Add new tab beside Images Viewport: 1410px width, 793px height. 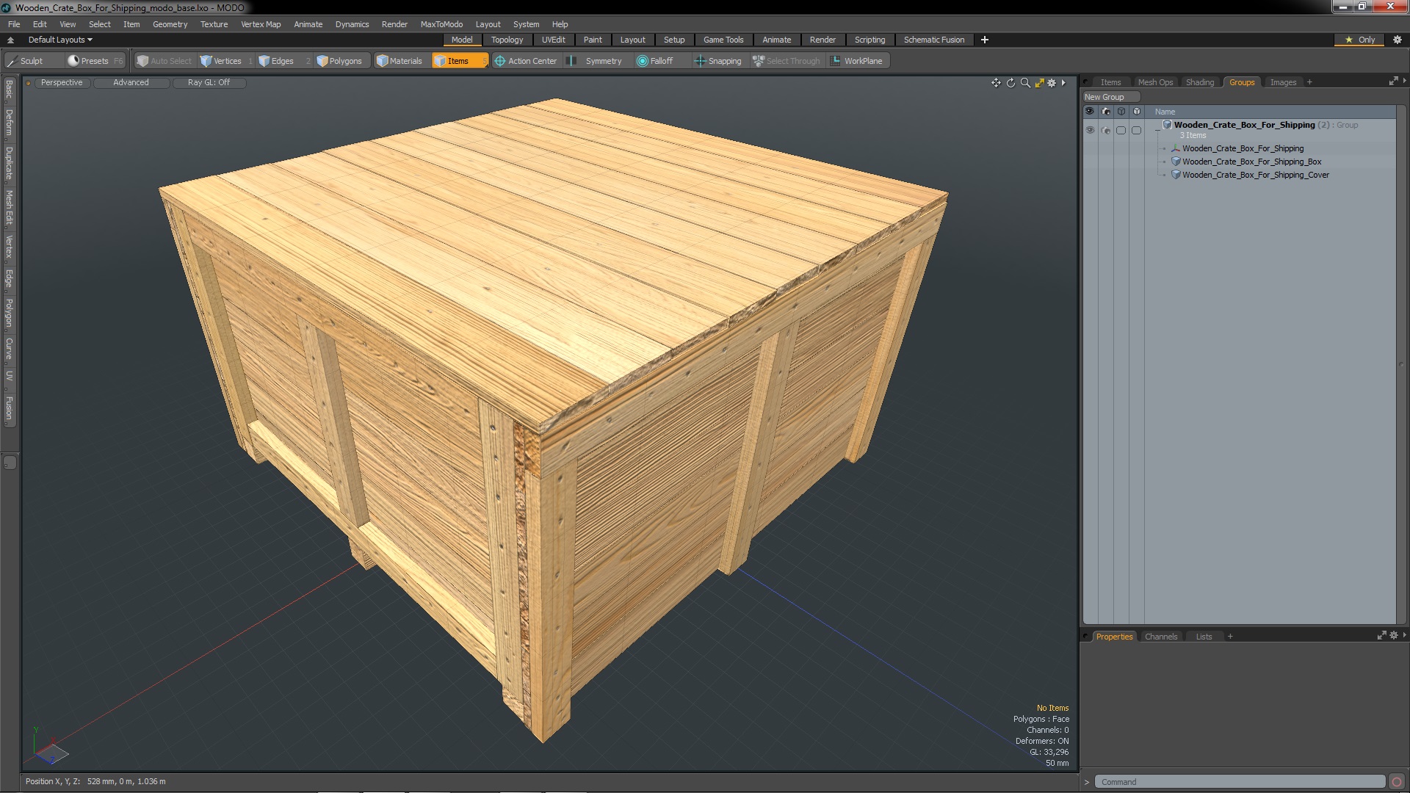point(1309,82)
